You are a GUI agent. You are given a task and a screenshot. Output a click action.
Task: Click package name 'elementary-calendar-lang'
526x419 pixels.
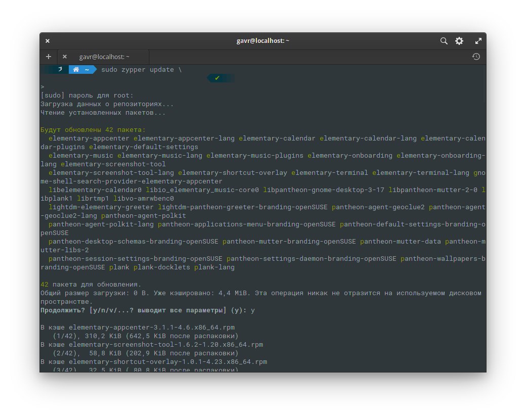(x=368, y=138)
